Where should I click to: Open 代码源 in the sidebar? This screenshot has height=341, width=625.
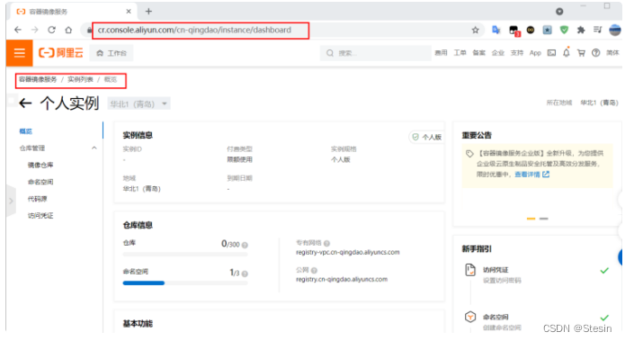point(37,199)
